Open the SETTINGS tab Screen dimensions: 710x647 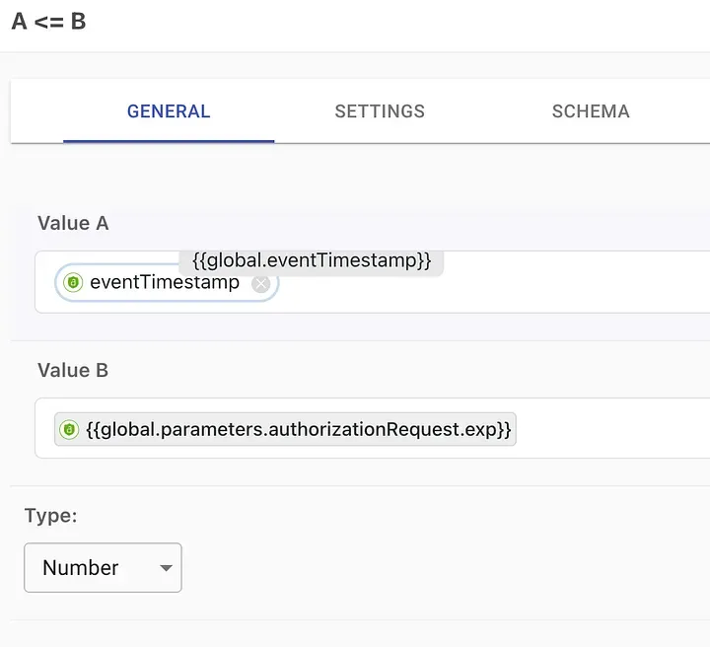380,111
